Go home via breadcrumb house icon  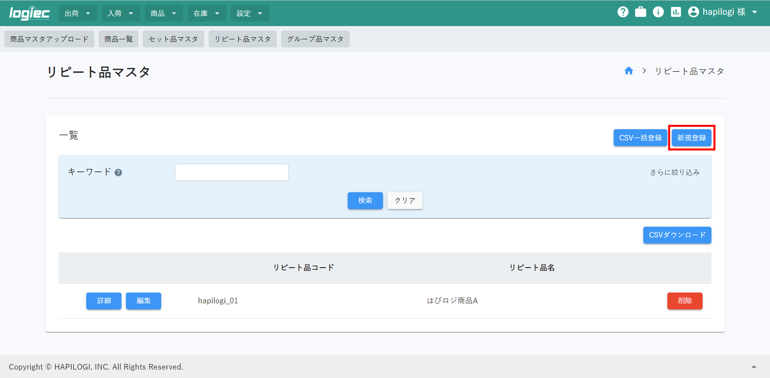tap(628, 71)
